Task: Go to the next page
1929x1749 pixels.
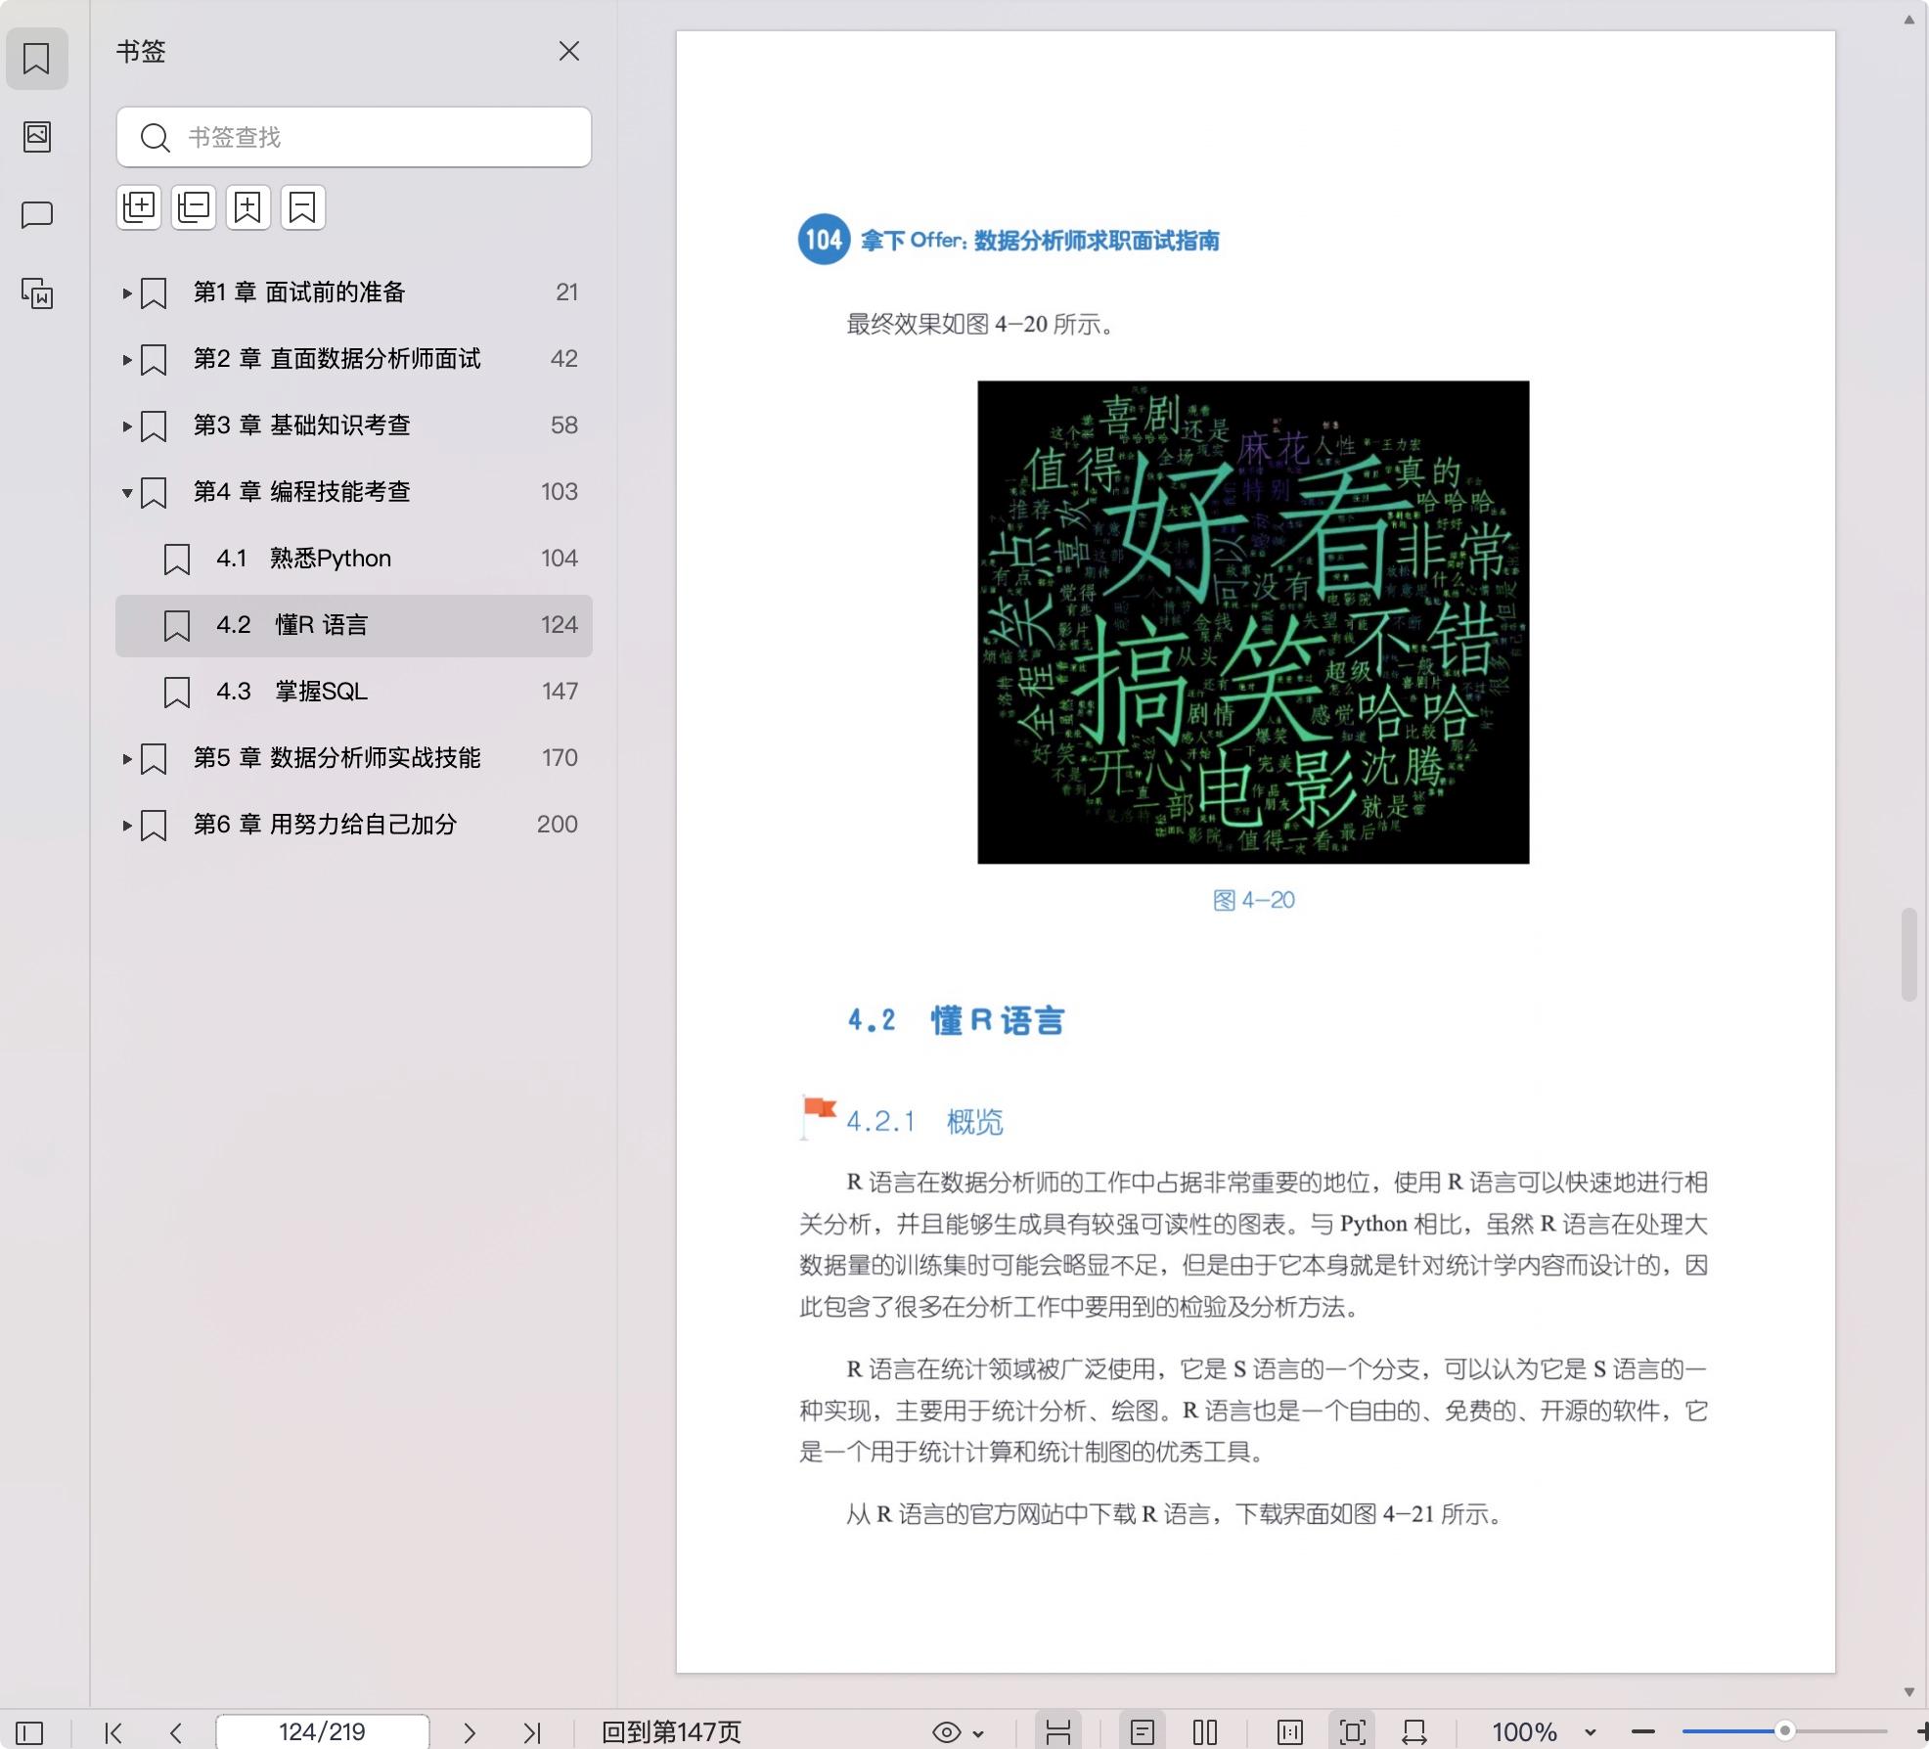Action: click(470, 1732)
